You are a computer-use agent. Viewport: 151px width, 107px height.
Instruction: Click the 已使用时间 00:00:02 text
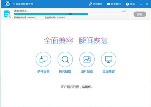tap(55, 18)
